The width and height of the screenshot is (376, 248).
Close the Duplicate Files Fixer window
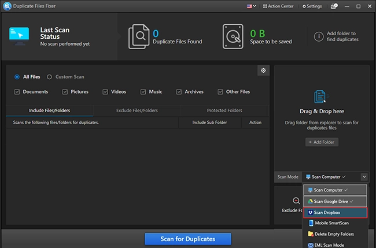[370, 6]
